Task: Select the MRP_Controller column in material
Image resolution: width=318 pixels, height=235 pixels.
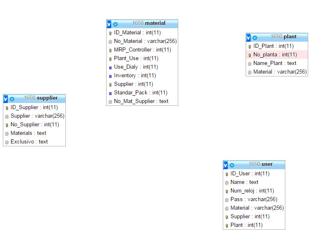Action: click(142, 50)
